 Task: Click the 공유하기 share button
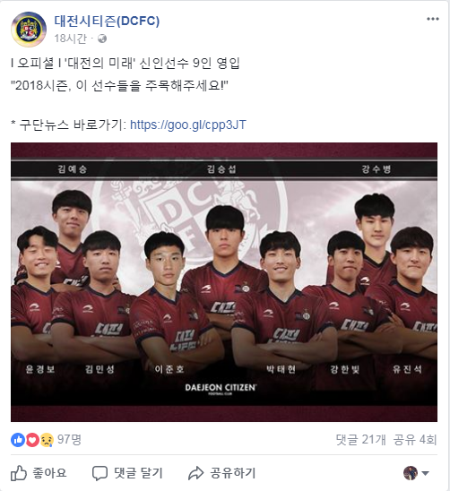[x=222, y=473]
